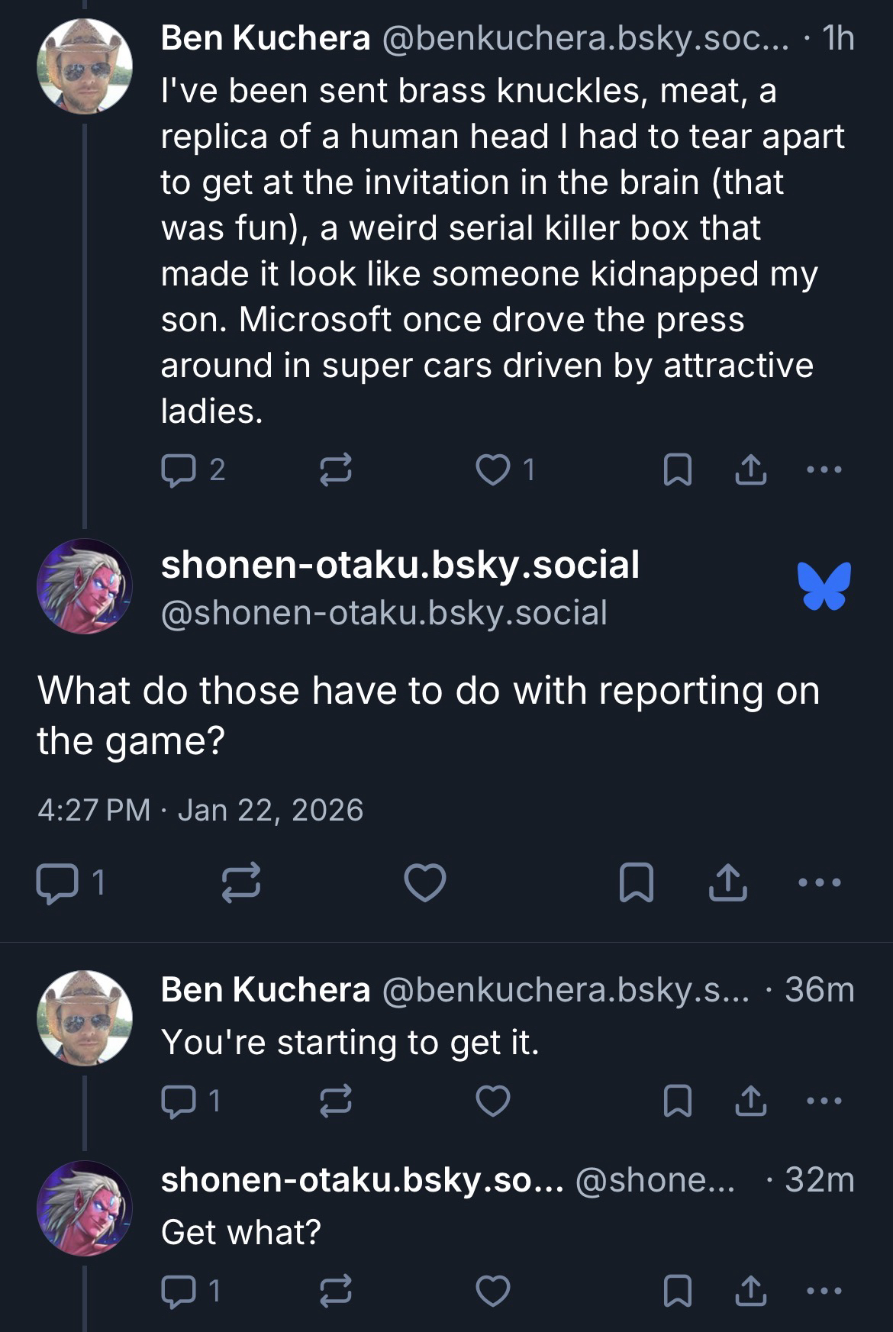
Task: Like the 'You're starting to get it' reply
Action: click(492, 1101)
